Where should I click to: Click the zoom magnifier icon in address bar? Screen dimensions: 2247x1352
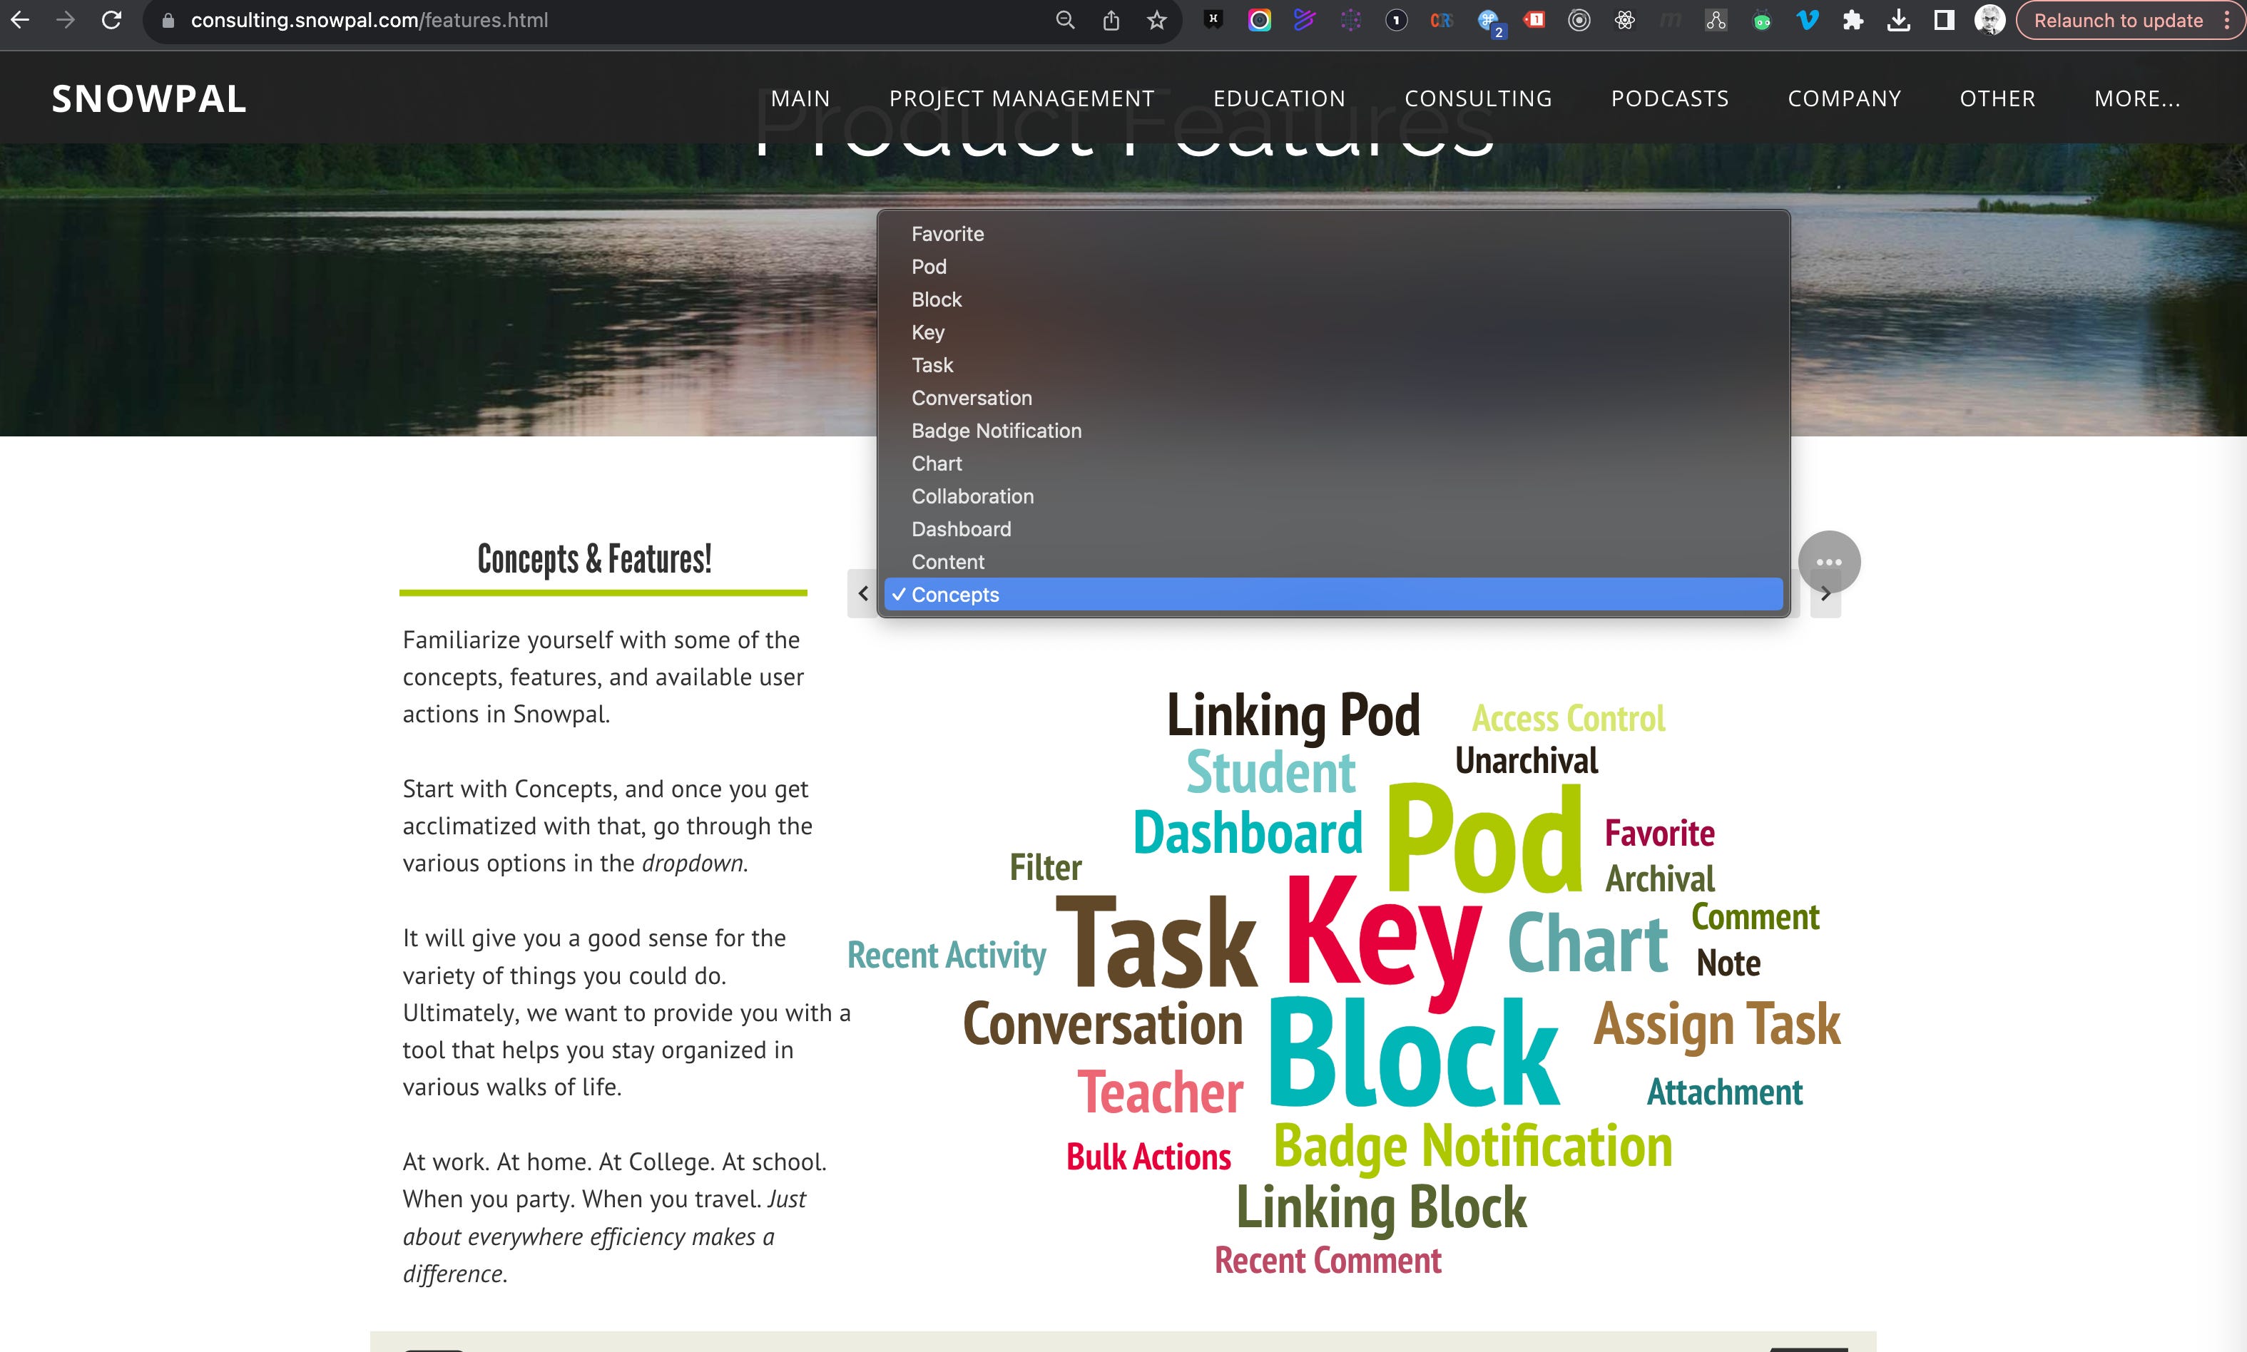point(1064,20)
